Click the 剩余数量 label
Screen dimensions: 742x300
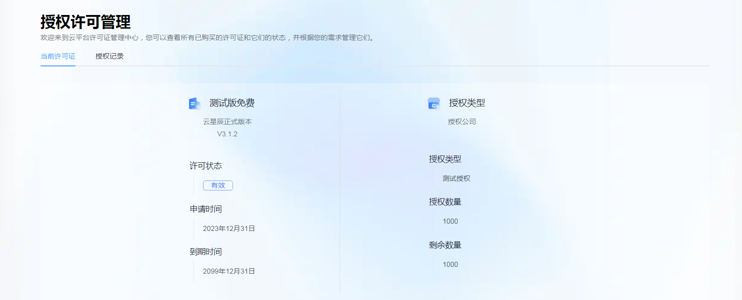[x=445, y=245]
